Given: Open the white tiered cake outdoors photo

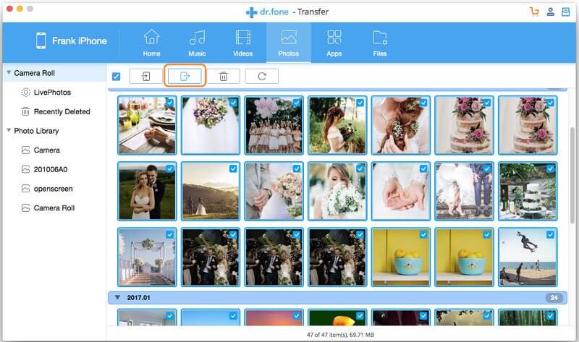Looking at the screenshot, I should [x=528, y=191].
